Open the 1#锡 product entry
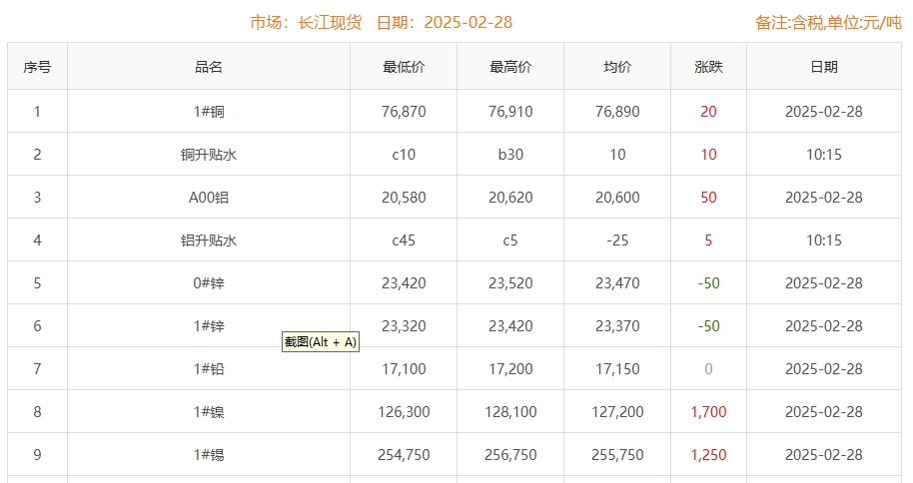The width and height of the screenshot is (913, 483). [x=209, y=455]
